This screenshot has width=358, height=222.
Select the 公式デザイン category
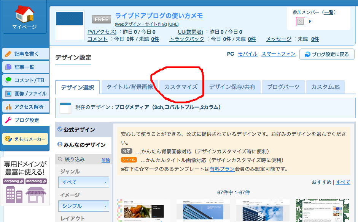tap(83, 130)
